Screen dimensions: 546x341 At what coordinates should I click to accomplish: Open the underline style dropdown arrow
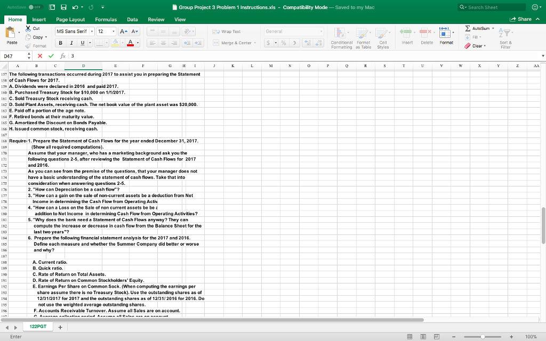[x=90, y=43]
